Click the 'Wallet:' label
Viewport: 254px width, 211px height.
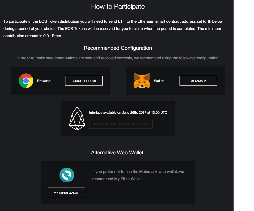pos(159,81)
